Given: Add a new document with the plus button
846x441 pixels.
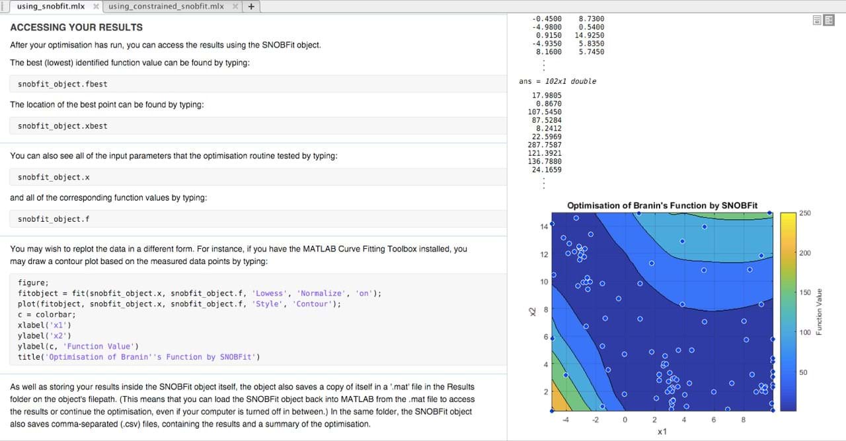Looking at the screenshot, I should click(251, 7).
